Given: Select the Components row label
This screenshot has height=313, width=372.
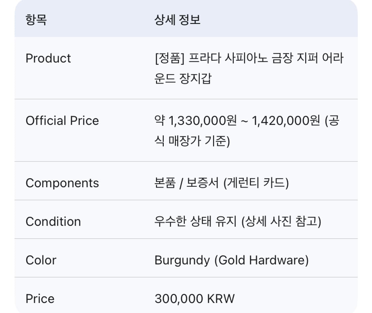Looking at the screenshot, I should [62, 183].
